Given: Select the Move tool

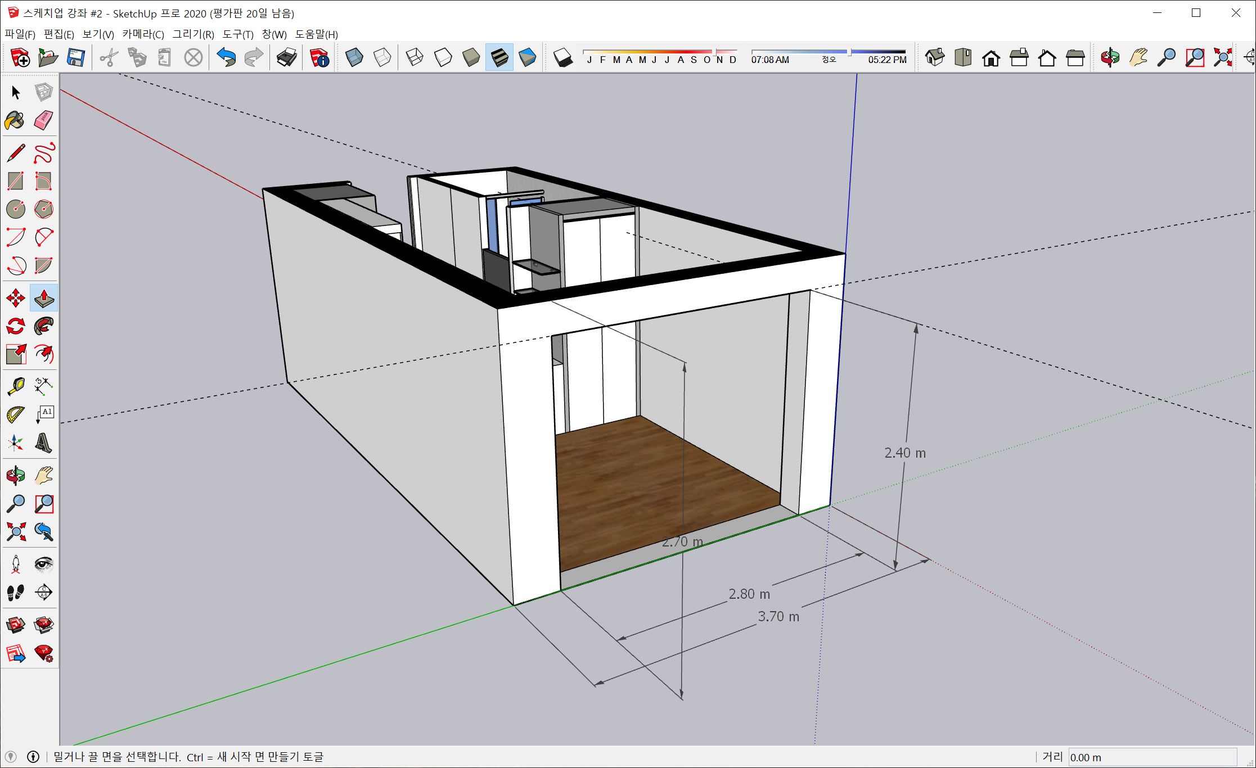Looking at the screenshot, I should point(16,298).
